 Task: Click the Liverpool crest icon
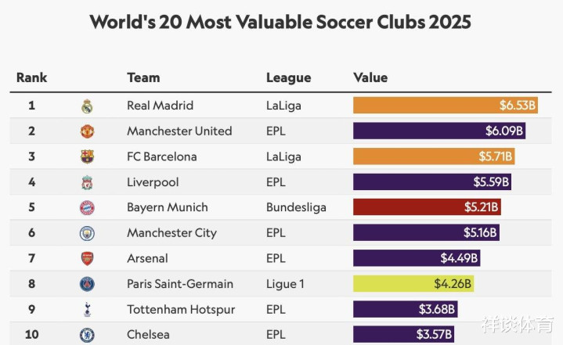tap(87, 182)
